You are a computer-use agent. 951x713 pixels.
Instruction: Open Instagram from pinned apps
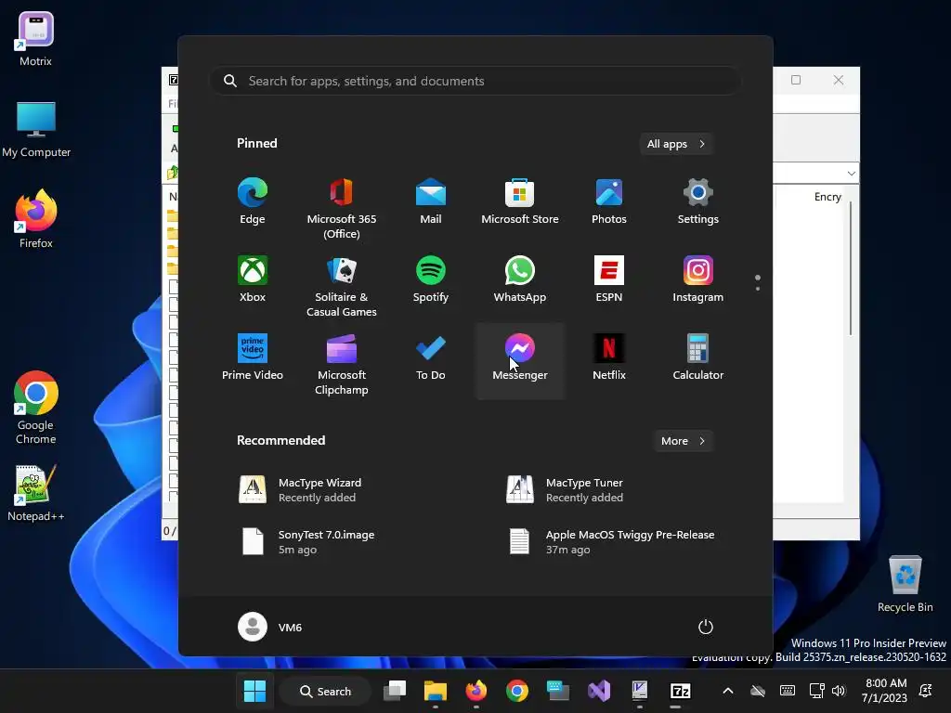click(x=698, y=280)
